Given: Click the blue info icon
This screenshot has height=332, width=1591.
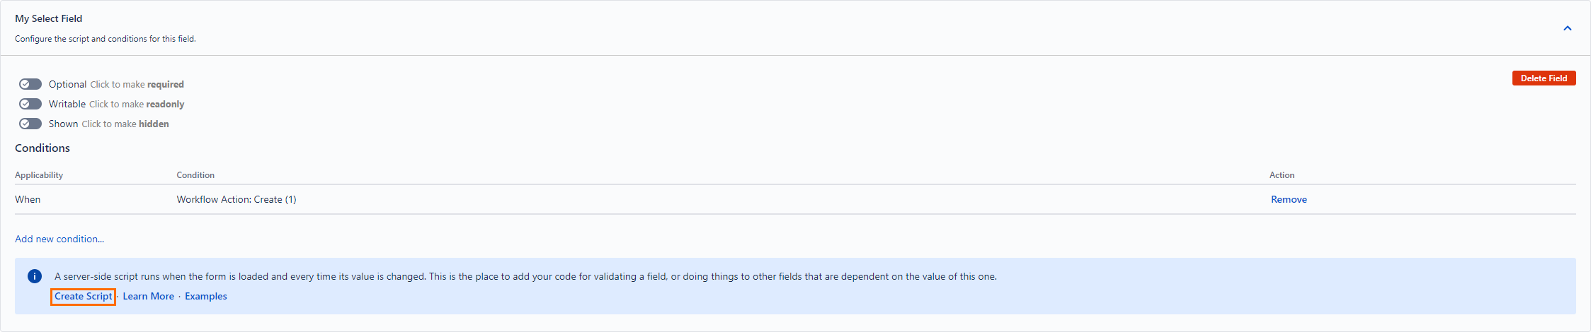Looking at the screenshot, I should 35,276.
